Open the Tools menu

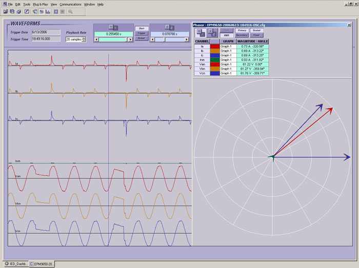pos(27,4)
